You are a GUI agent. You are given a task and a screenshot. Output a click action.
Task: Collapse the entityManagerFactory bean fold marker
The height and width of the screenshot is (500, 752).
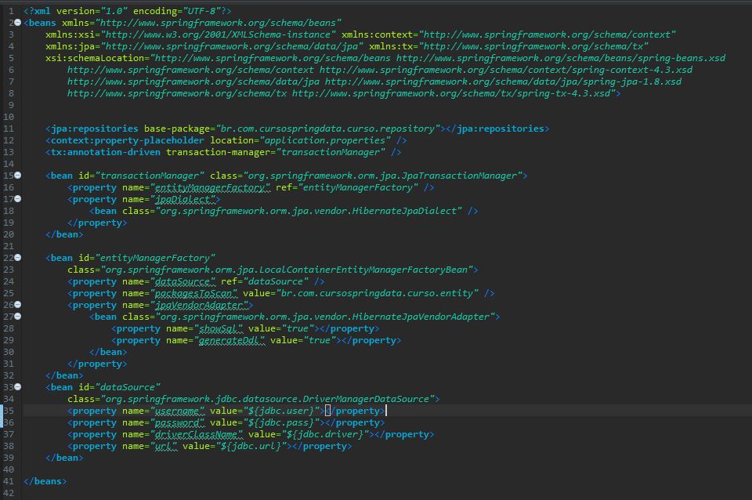point(18,258)
